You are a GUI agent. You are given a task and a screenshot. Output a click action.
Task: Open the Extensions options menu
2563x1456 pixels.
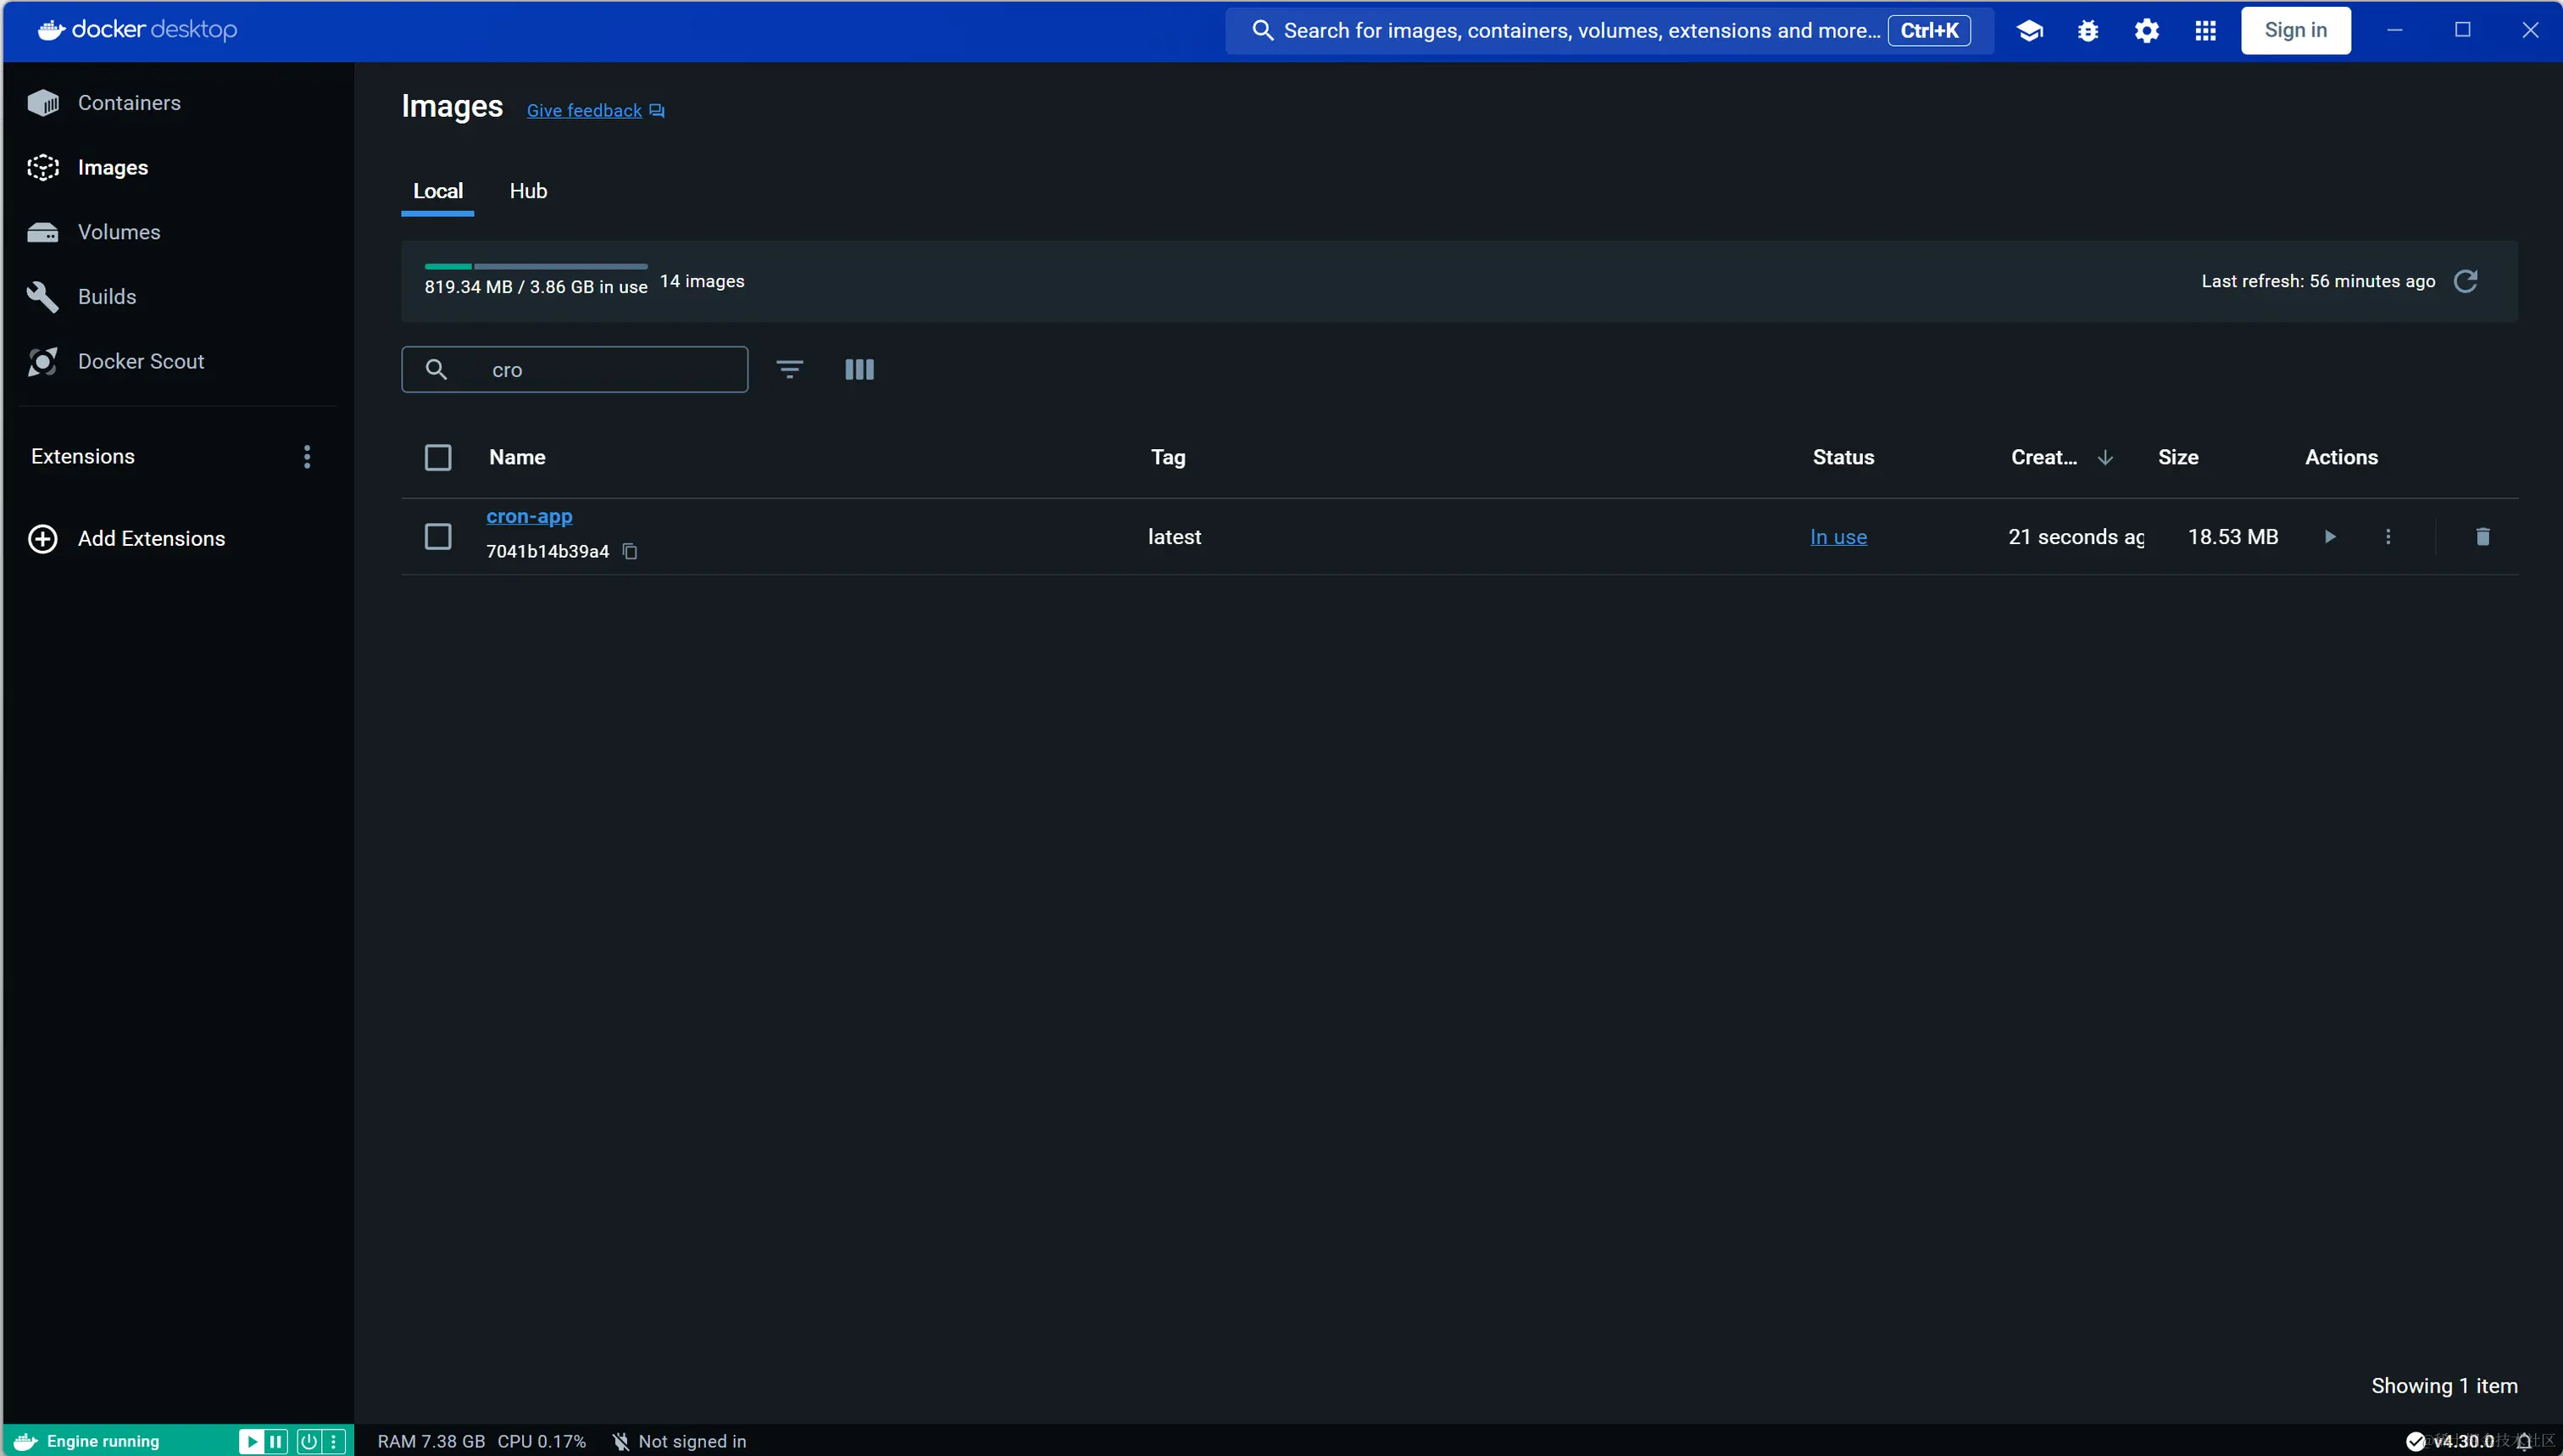(307, 457)
